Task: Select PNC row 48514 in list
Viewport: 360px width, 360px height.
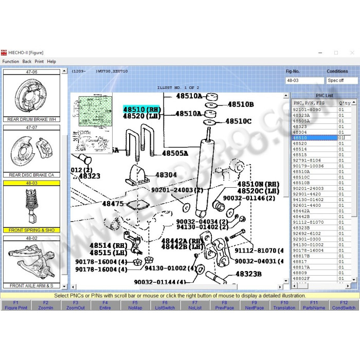Action: point(321,149)
